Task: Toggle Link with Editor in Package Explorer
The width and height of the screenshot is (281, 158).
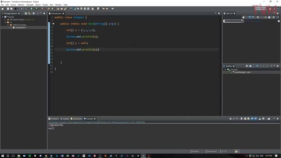Action: pos(29,14)
